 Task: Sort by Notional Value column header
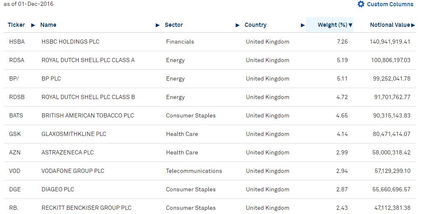390,25
